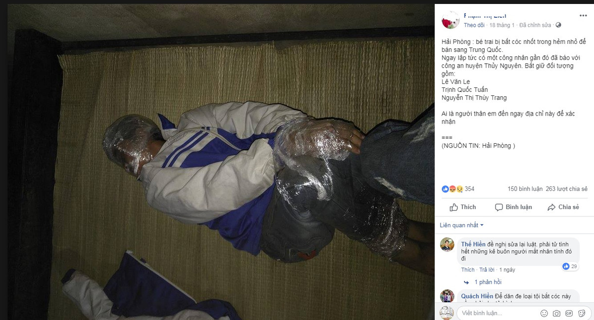Open the 150 bình luận comments list
Viewport: 594px width, 320px height.
coord(525,189)
